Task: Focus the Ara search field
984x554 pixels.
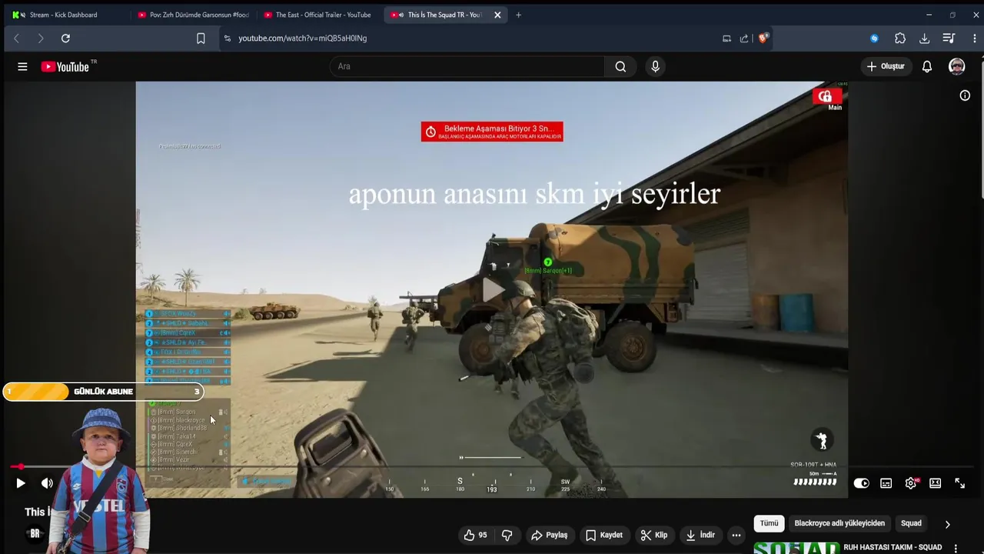Action: [467, 66]
